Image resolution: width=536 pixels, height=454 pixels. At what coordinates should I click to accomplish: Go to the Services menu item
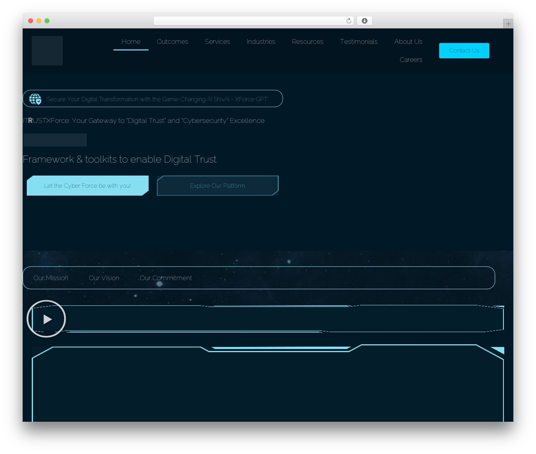[x=217, y=41]
